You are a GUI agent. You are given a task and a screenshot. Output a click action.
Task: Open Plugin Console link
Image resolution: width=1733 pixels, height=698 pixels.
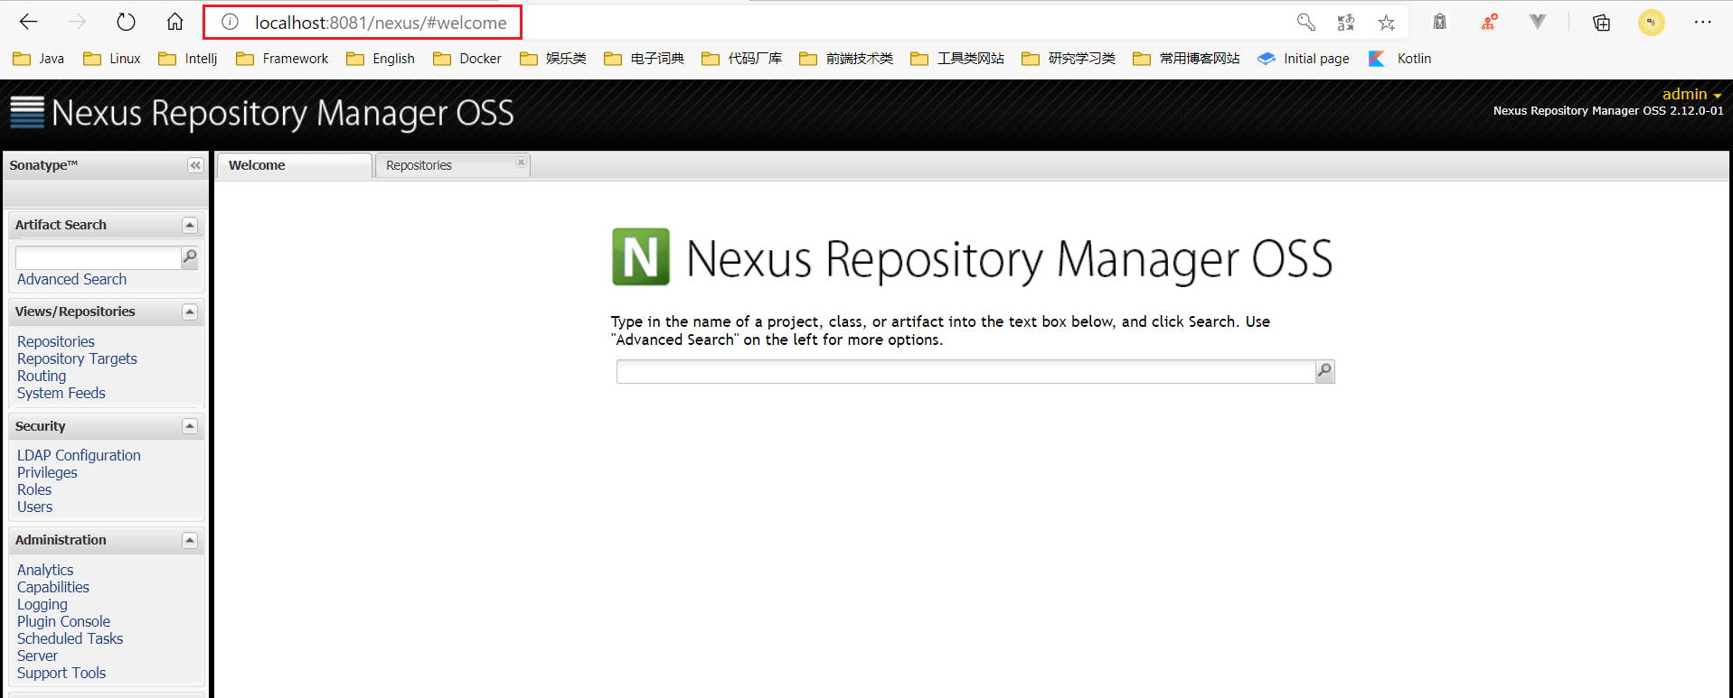(x=63, y=621)
